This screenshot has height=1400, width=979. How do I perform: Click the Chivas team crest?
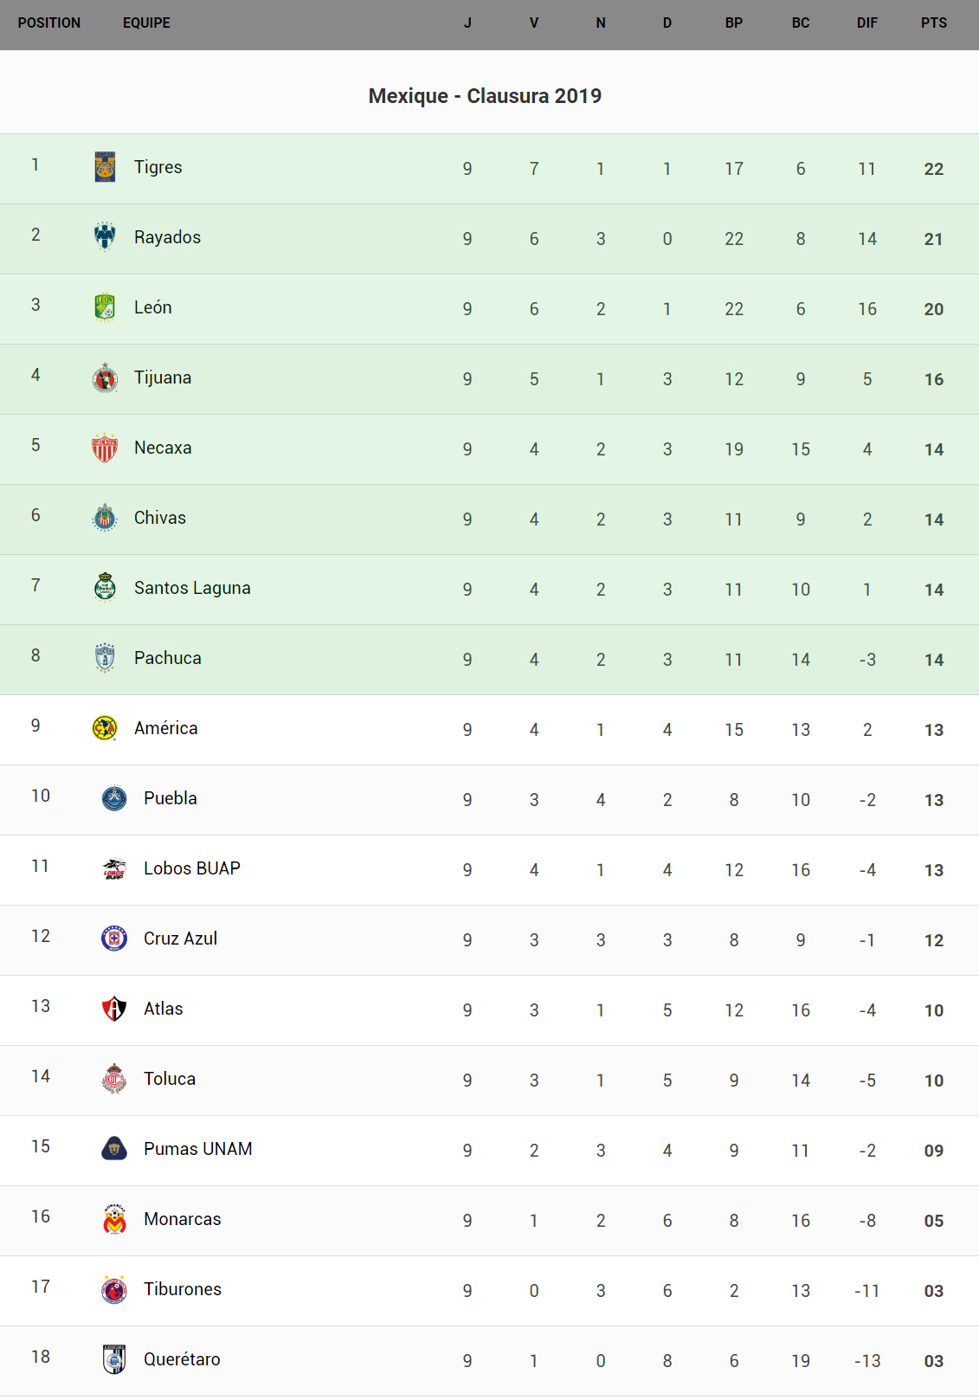pos(105,518)
